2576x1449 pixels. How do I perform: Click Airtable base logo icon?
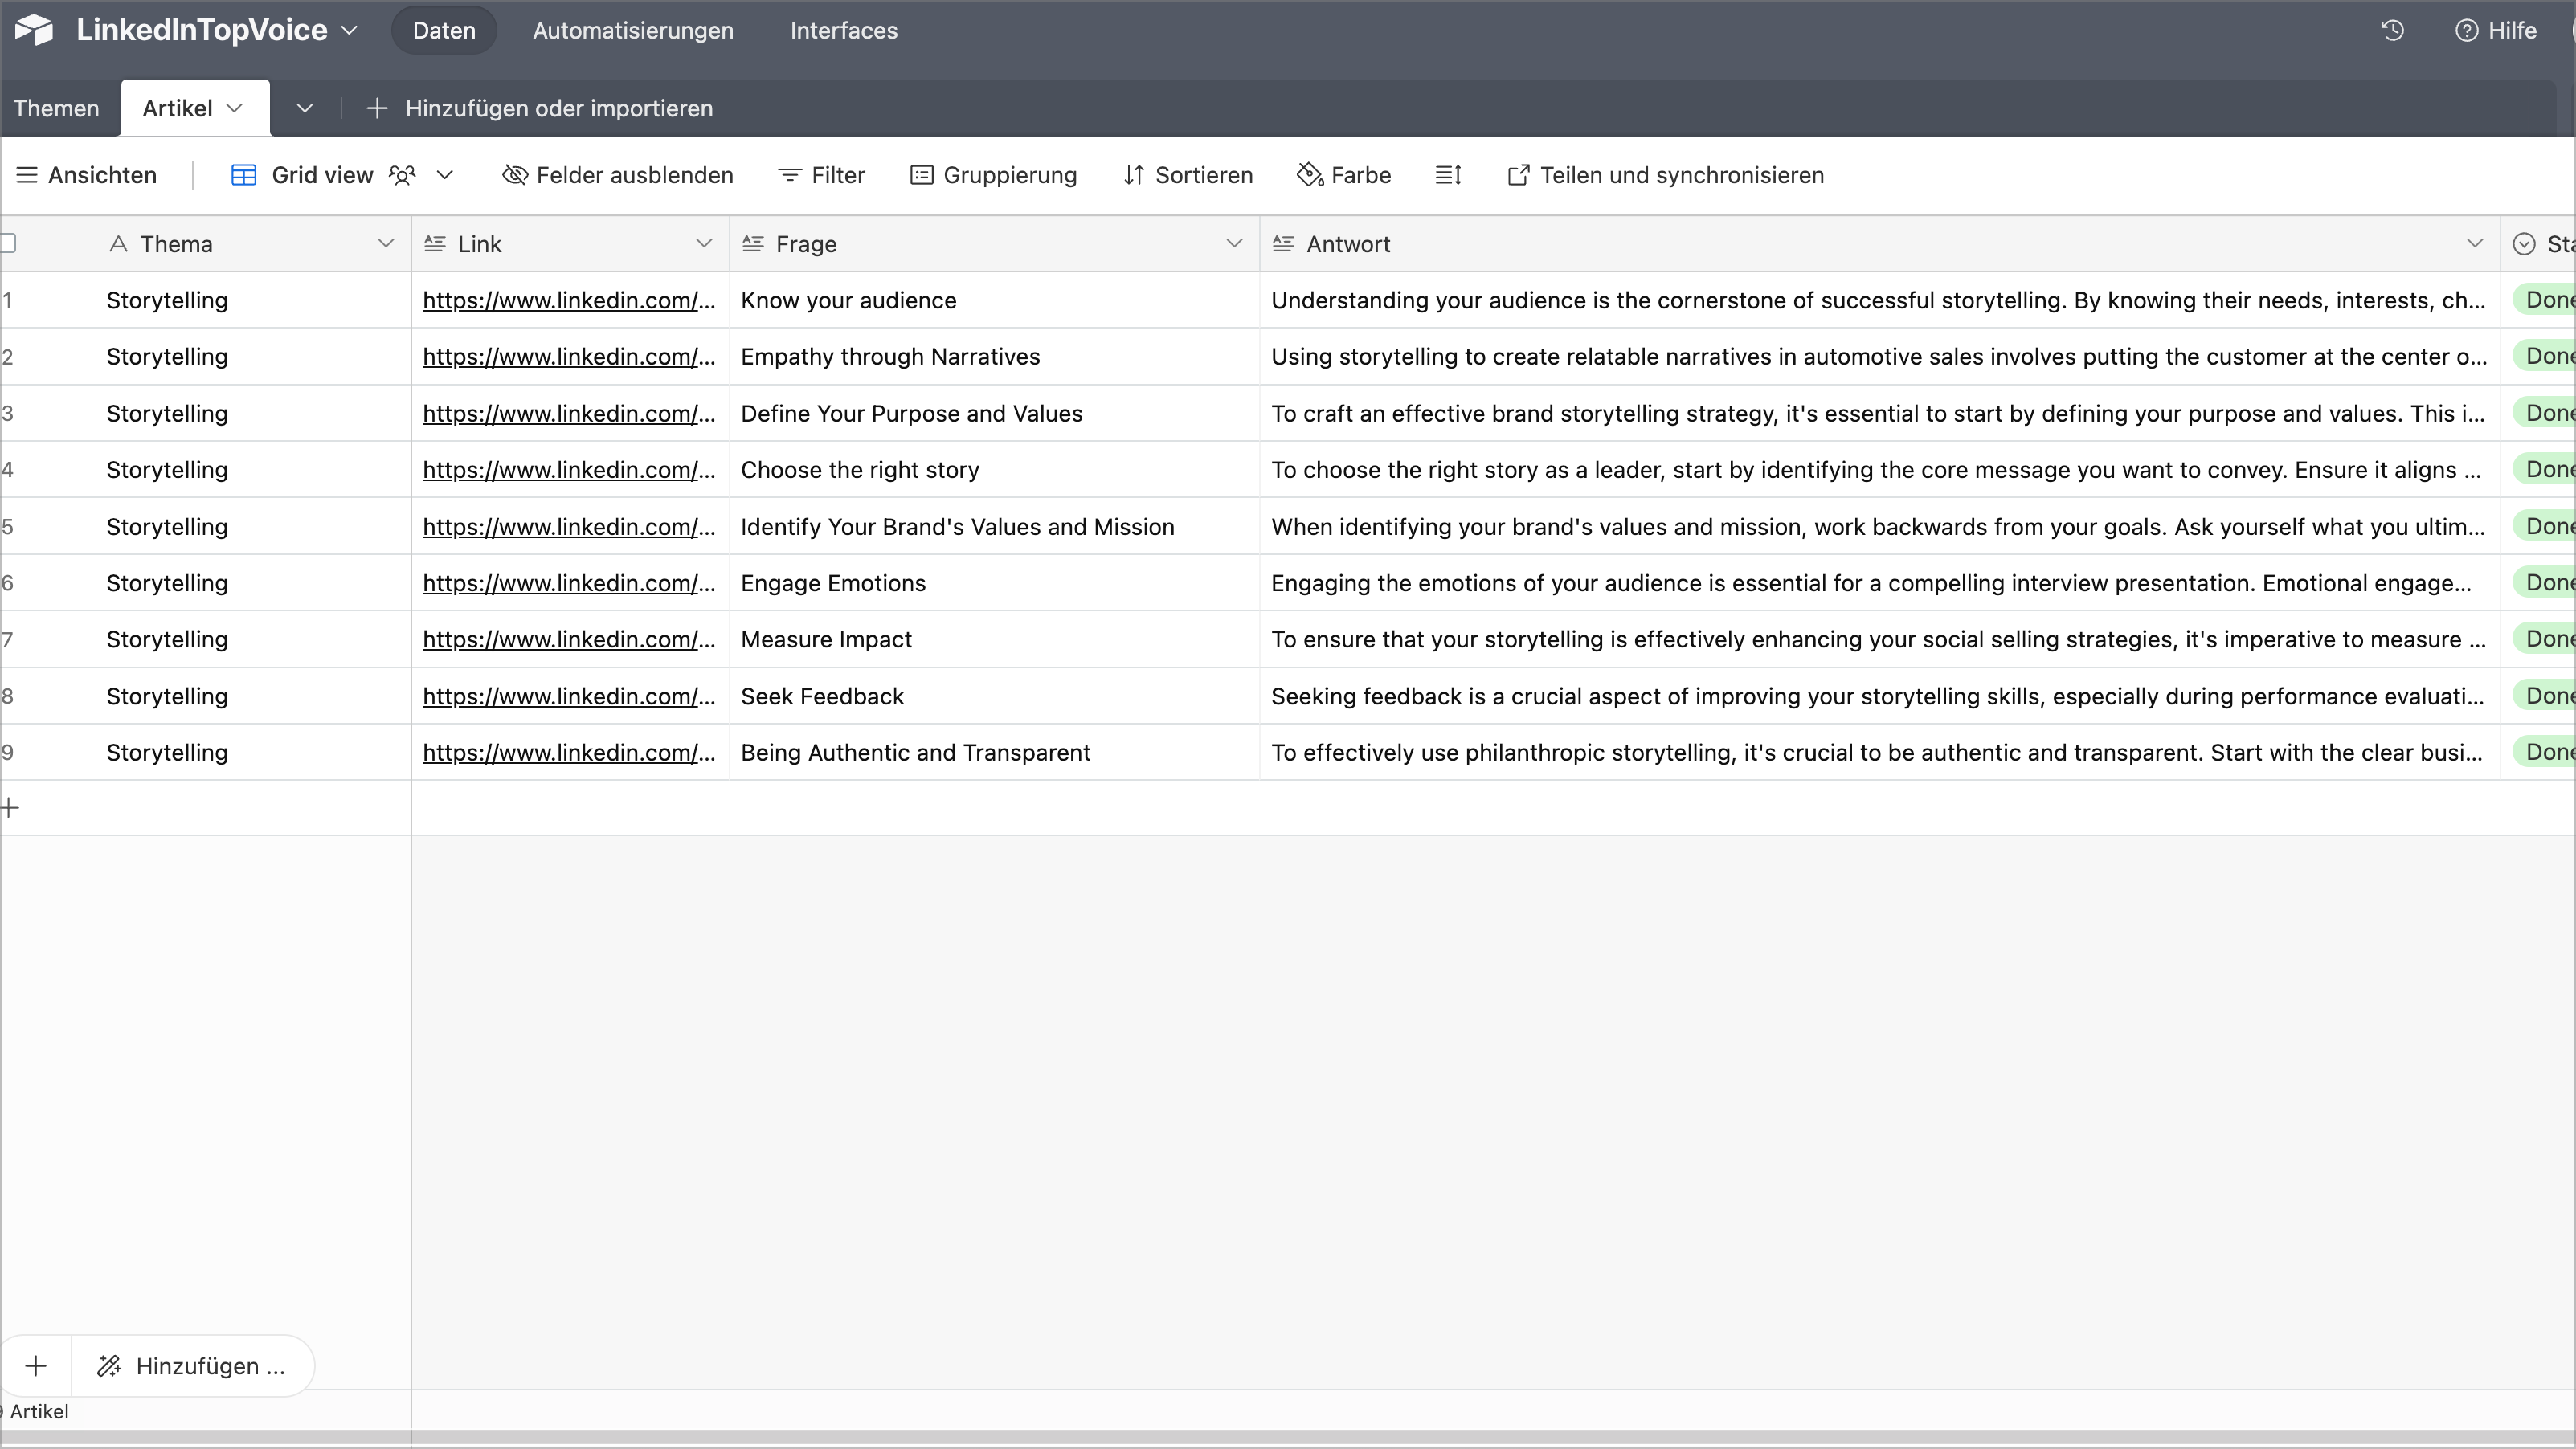pyautogui.click(x=34, y=30)
